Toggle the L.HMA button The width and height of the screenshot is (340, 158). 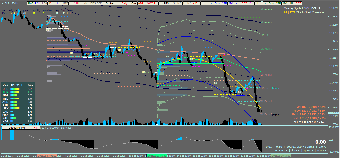click(x=187, y=3)
